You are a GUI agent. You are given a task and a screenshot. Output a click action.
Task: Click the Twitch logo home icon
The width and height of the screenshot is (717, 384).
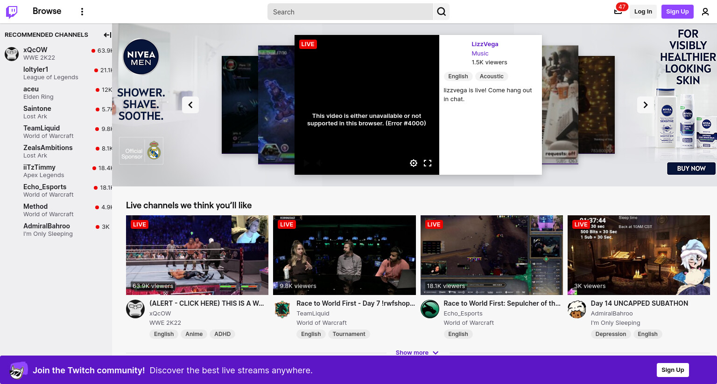click(12, 12)
